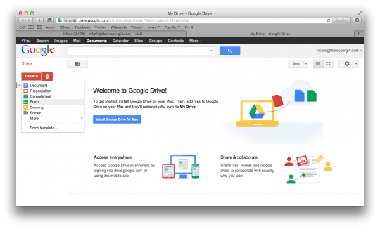The height and width of the screenshot is (229, 380).
Task: Click the Safari back arrow button
Action: [x=22, y=20]
